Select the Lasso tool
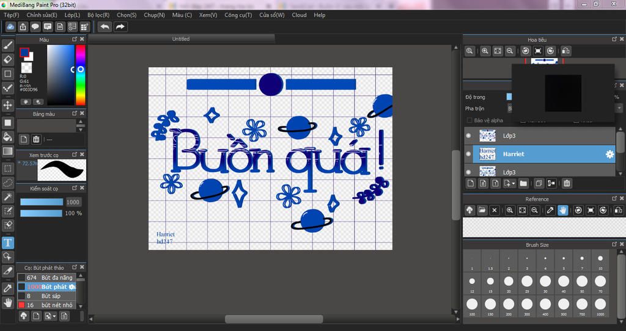This screenshot has height=331, width=626. point(7,183)
